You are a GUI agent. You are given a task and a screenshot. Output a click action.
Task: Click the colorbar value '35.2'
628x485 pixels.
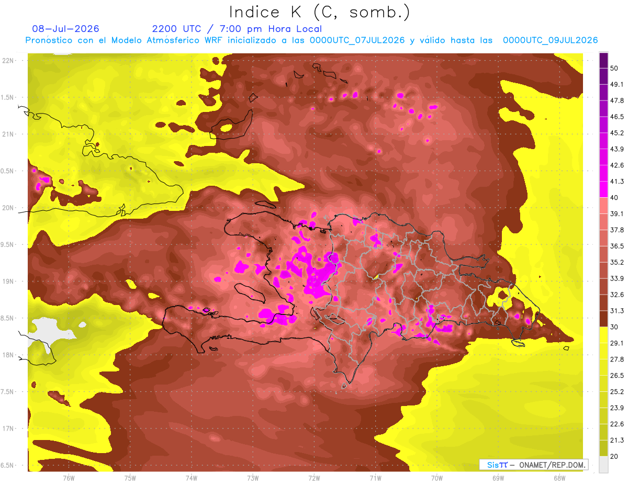[x=616, y=262]
